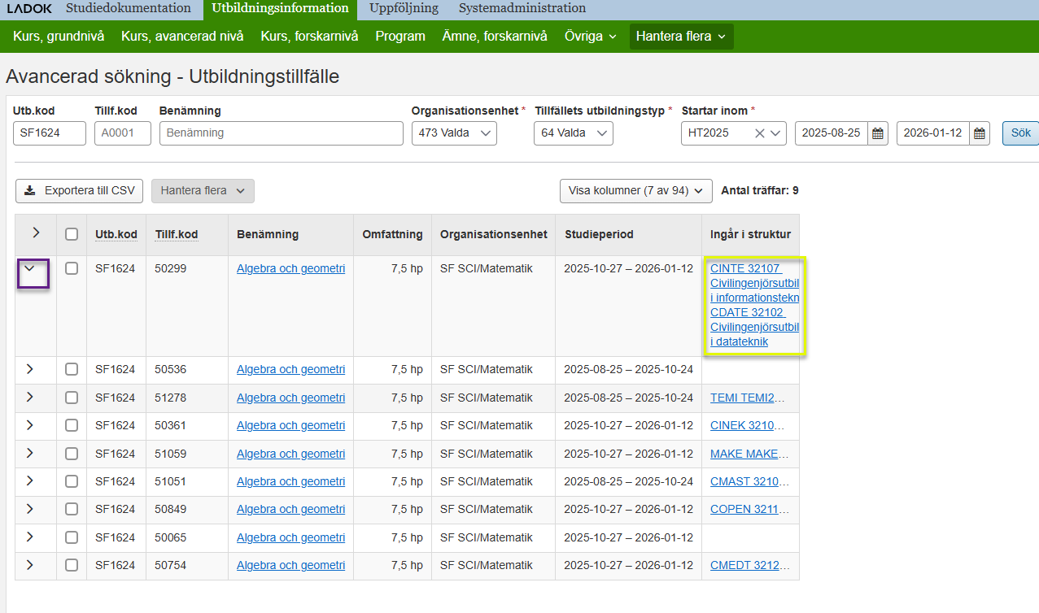
Task: Open the Organisationsenhet 473 Valda dropdown
Action: pos(453,133)
